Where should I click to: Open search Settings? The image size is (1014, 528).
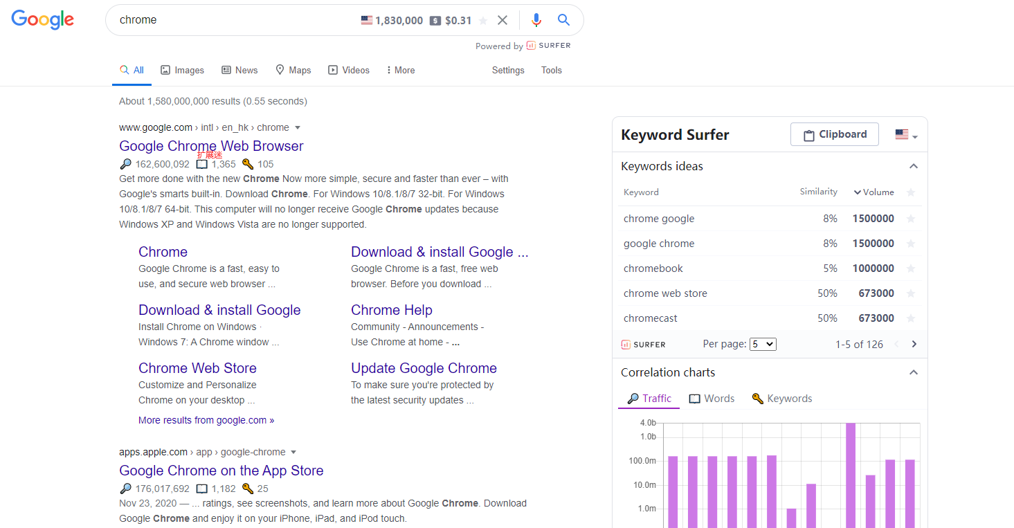coord(508,70)
